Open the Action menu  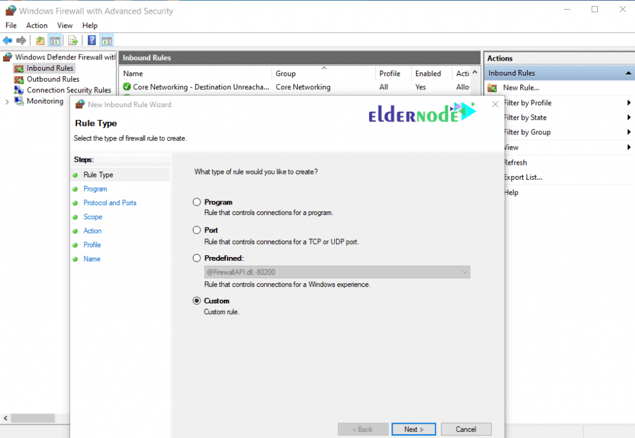click(x=37, y=25)
